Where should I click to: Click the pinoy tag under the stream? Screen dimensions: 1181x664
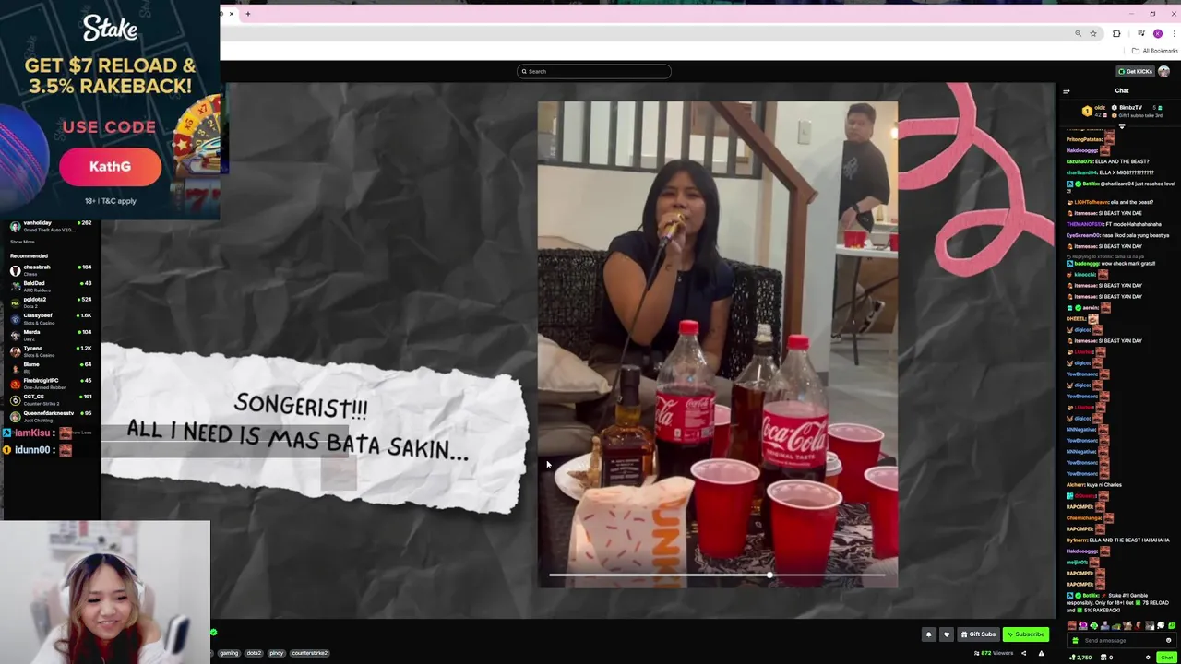click(277, 653)
